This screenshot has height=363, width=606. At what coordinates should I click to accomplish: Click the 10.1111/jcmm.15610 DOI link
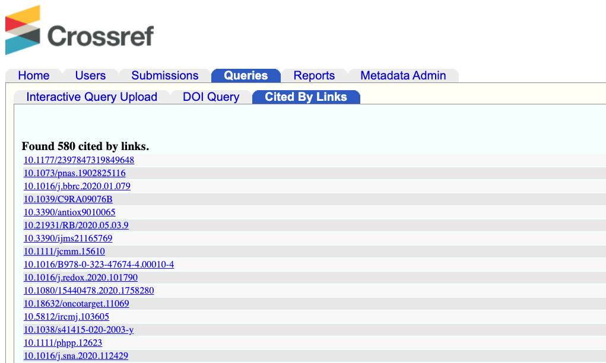[64, 251]
